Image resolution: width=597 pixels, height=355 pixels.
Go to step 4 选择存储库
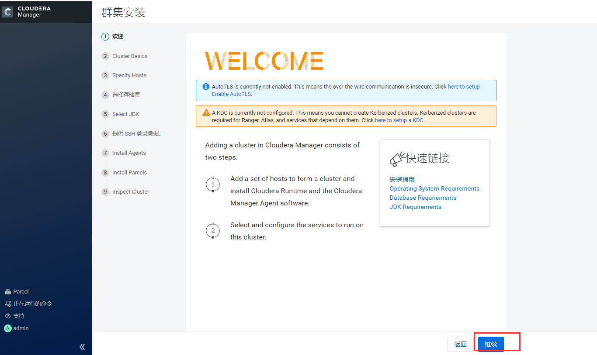tap(121, 95)
